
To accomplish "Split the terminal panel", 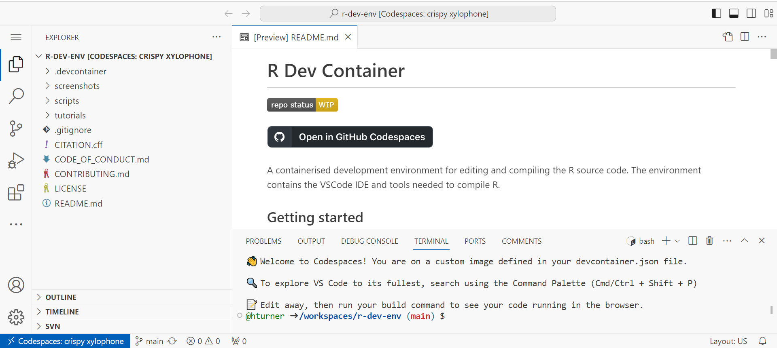I will 693,241.
